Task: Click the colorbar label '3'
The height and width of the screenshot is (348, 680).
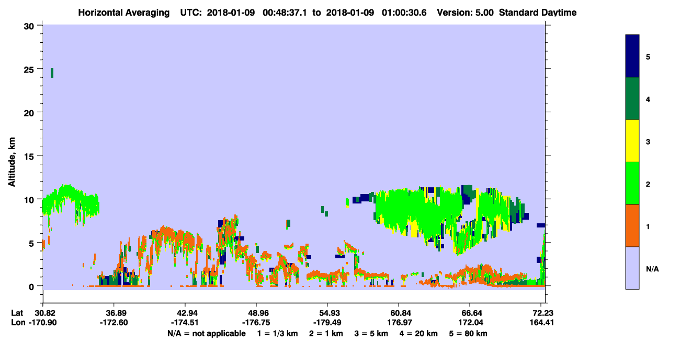Action: click(x=648, y=141)
